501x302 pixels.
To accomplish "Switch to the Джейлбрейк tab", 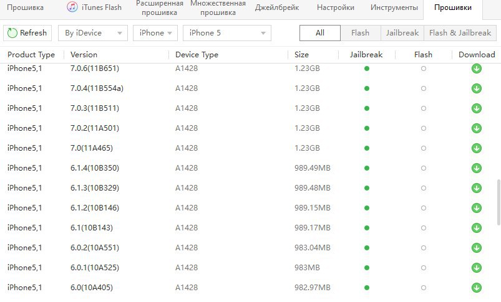I will pyautogui.click(x=277, y=7).
